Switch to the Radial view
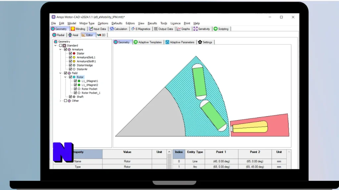Viewport: 339px width, 190px height. coord(58,35)
